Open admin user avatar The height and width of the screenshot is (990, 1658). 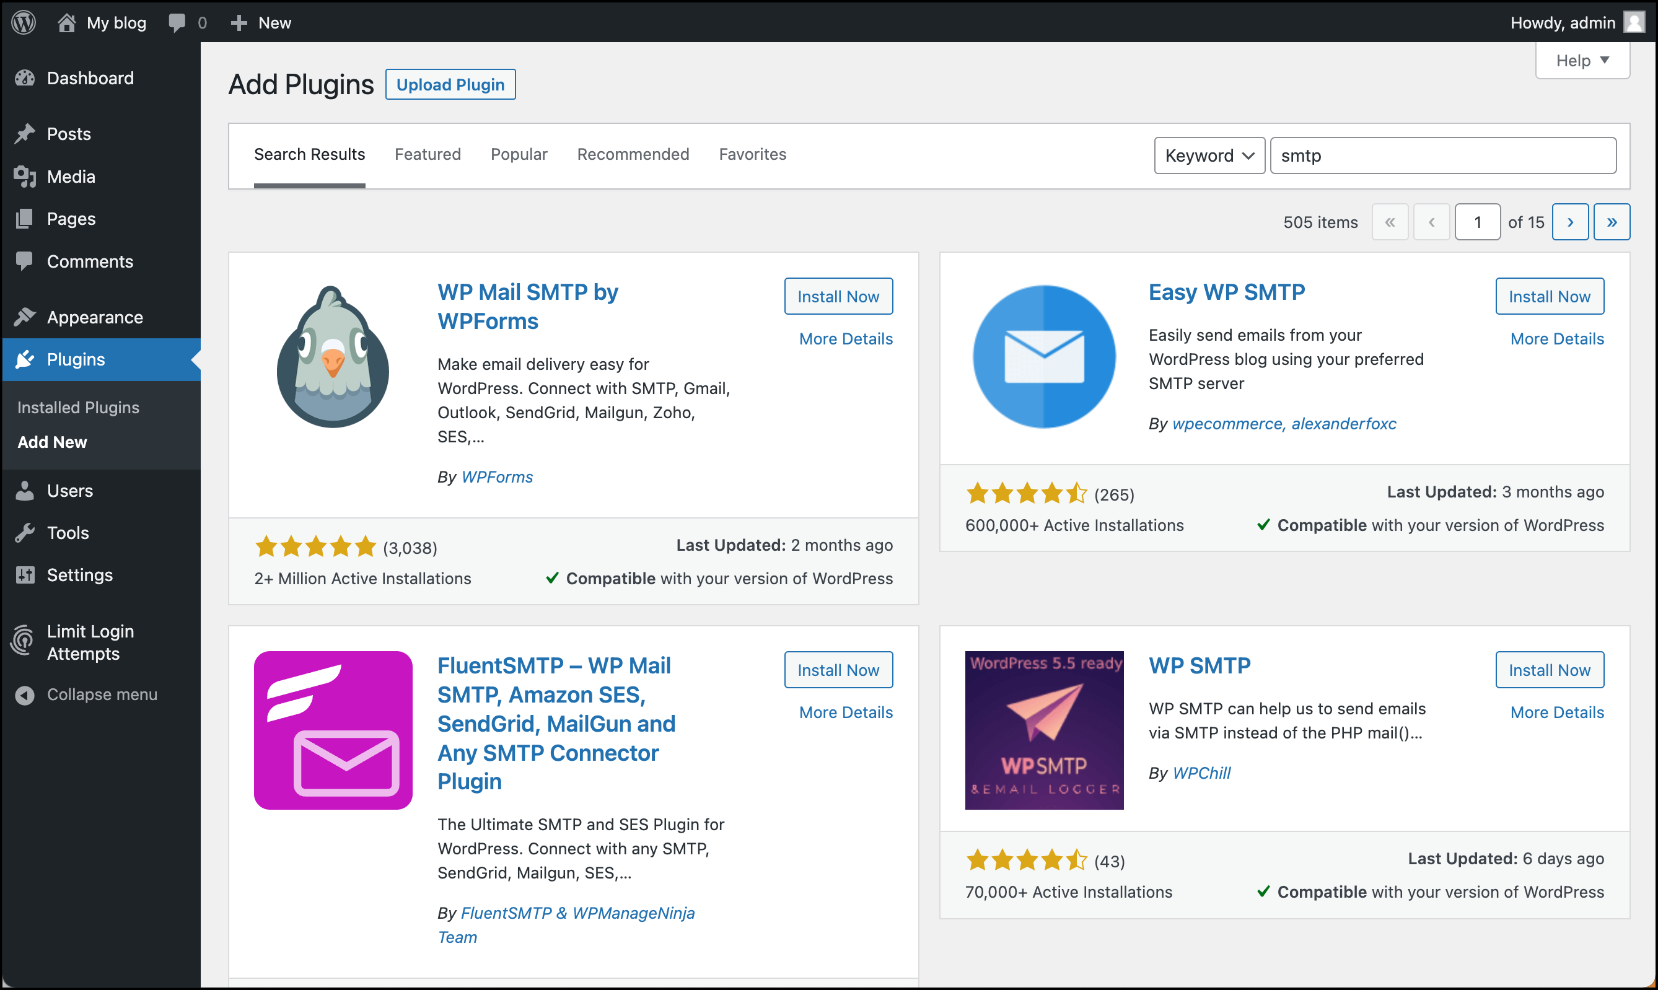(1633, 23)
